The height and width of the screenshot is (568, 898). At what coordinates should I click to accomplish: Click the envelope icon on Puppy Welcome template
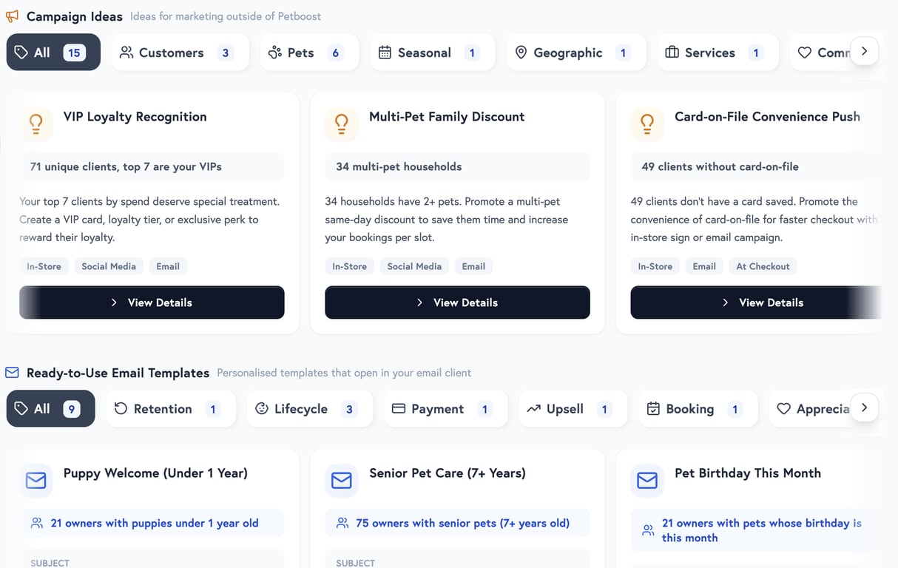coord(36,480)
